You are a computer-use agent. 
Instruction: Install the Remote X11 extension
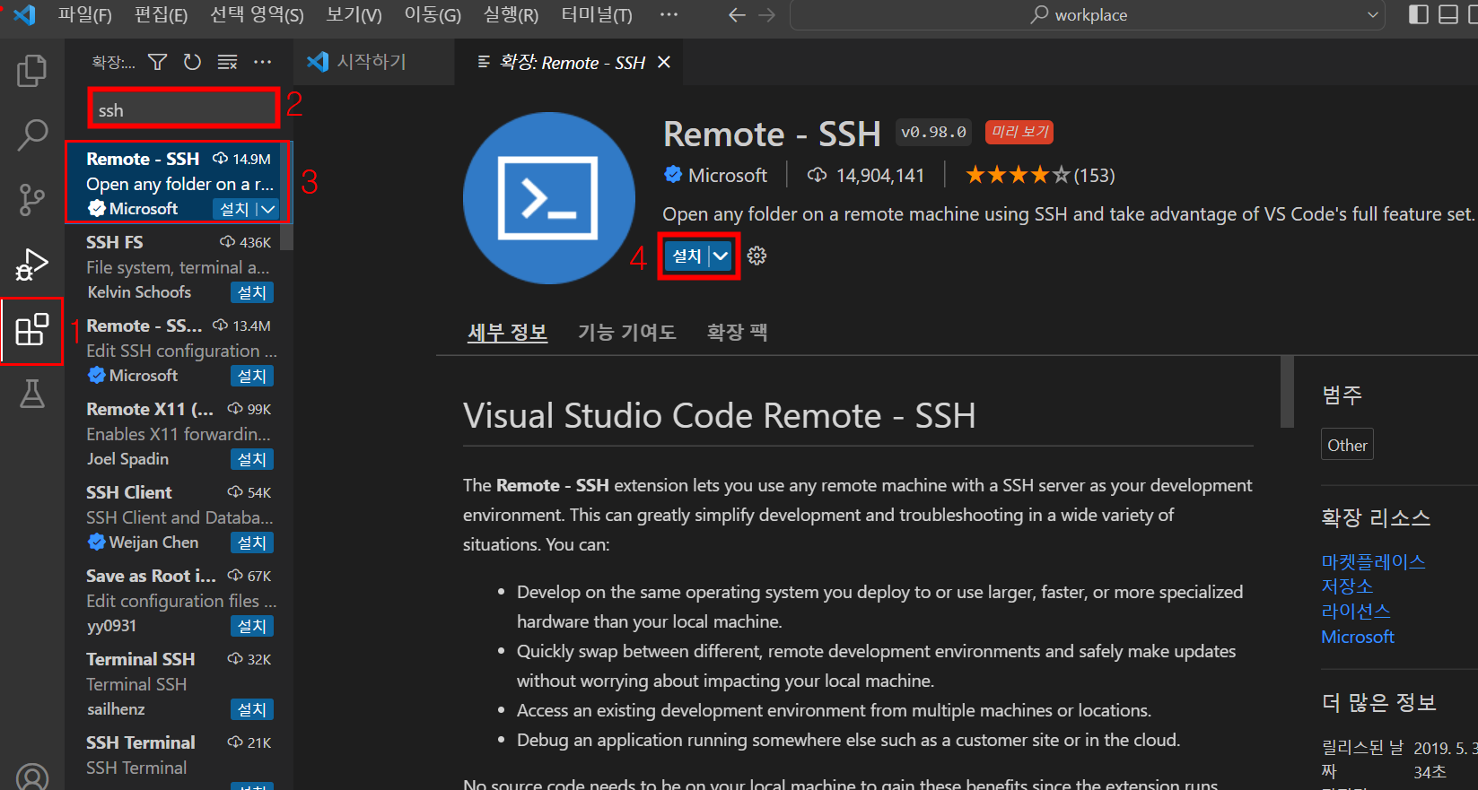pos(252,459)
